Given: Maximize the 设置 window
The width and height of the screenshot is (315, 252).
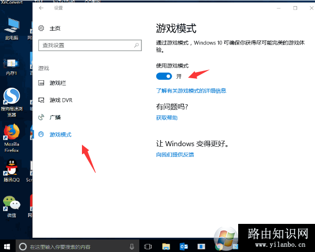Looking at the screenshot, I should point(295,8).
